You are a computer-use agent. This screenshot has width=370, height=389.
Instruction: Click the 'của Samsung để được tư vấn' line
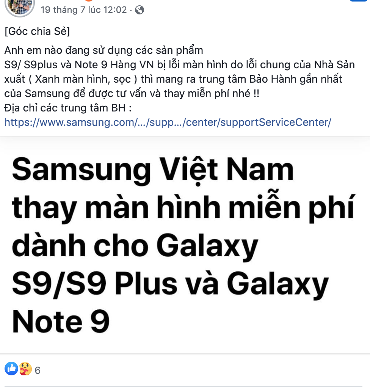(x=132, y=94)
